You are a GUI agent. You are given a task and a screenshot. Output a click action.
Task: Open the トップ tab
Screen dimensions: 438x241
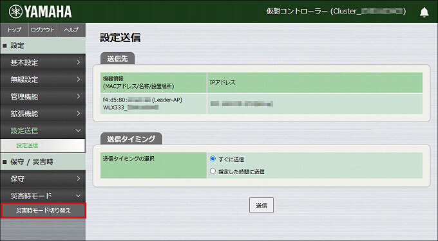click(14, 30)
